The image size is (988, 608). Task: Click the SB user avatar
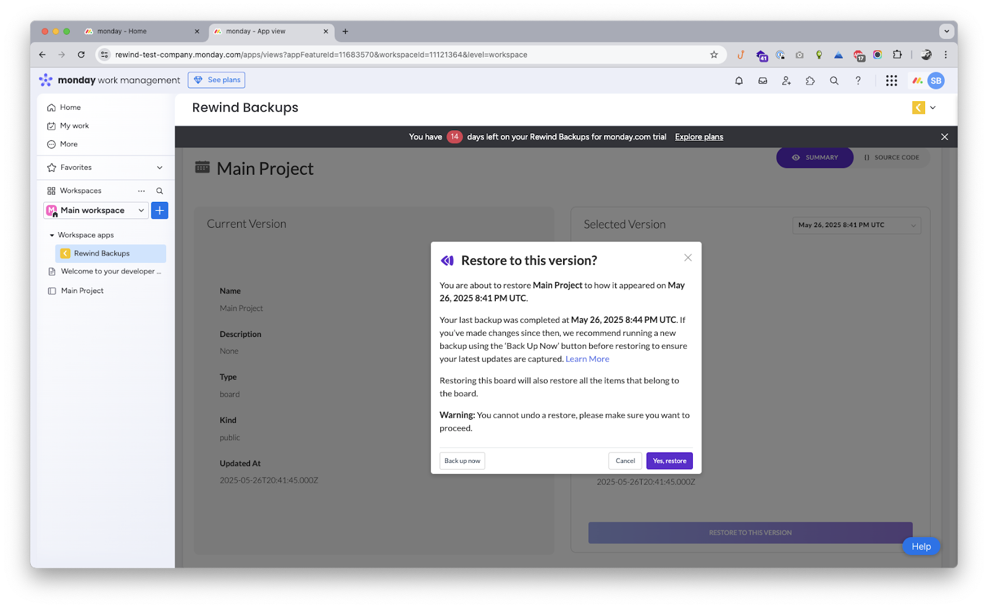pos(936,80)
